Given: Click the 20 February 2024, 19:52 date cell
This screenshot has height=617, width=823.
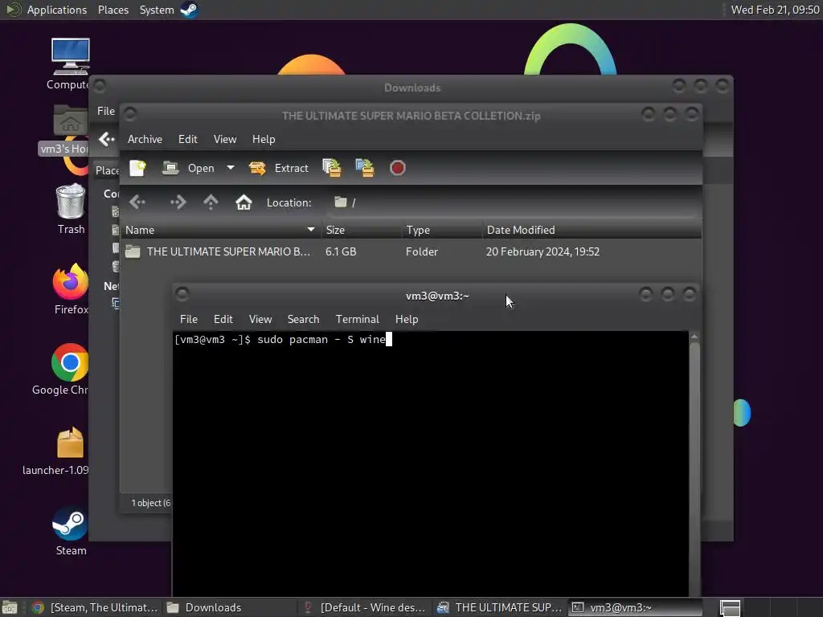Looking at the screenshot, I should click(x=543, y=251).
